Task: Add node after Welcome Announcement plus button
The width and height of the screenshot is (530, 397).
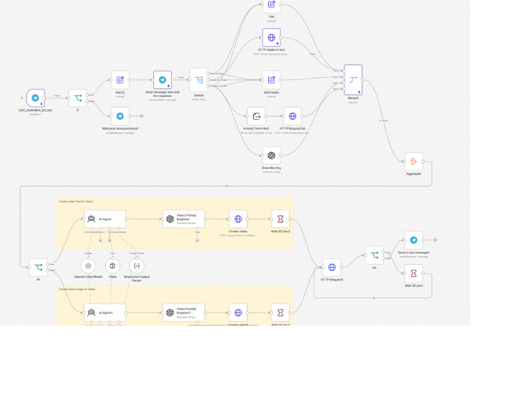Action: (142, 116)
